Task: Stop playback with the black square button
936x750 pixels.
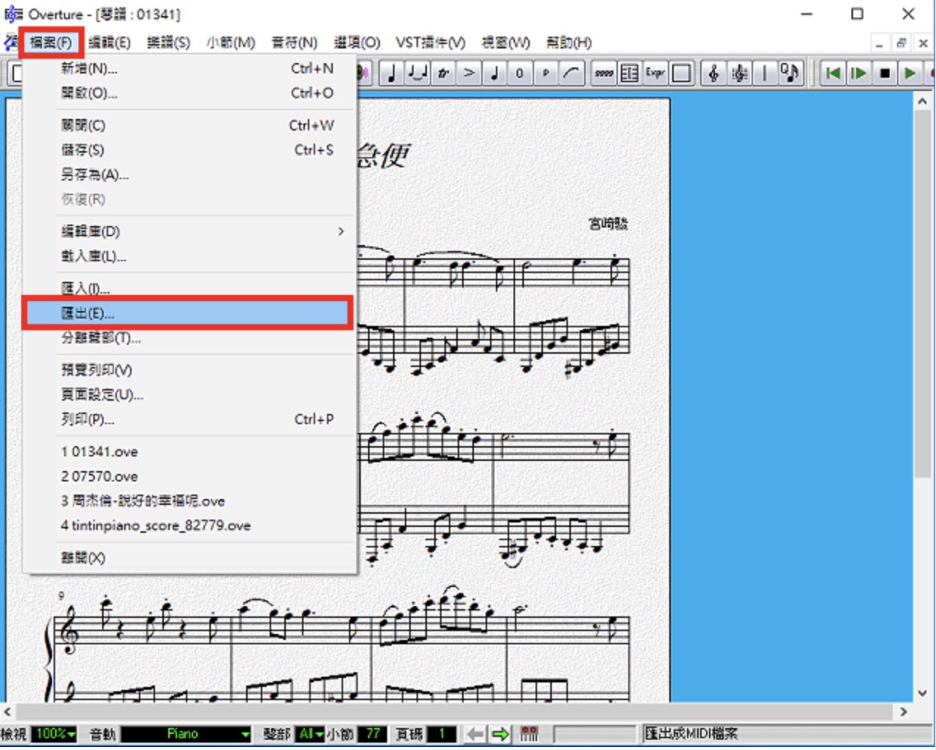Action: (885, 73)
